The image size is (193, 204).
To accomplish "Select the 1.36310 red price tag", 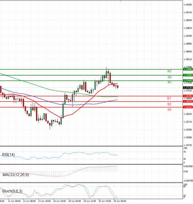I will pyautogui.click(x=188, y=107).
